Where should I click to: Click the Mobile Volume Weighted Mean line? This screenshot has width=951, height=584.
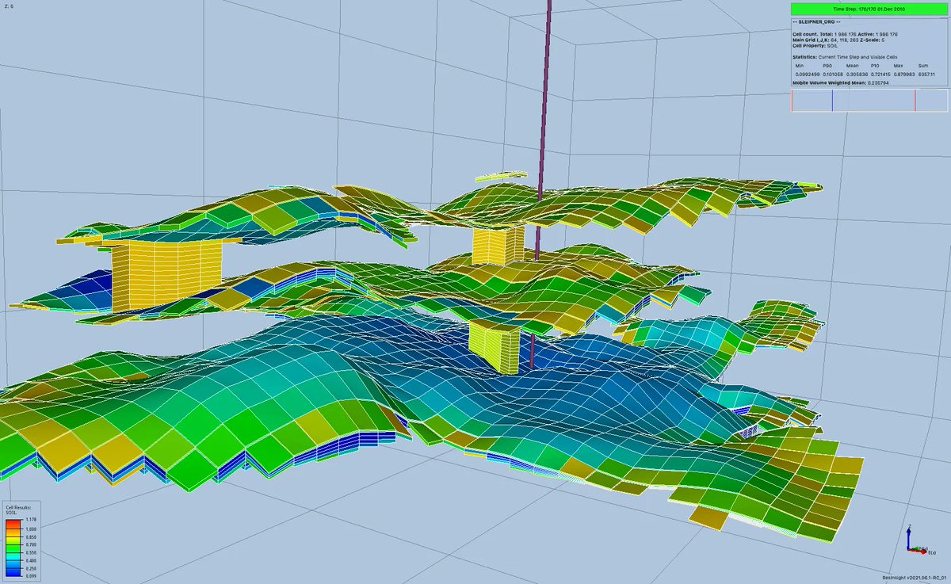(840, 82)
